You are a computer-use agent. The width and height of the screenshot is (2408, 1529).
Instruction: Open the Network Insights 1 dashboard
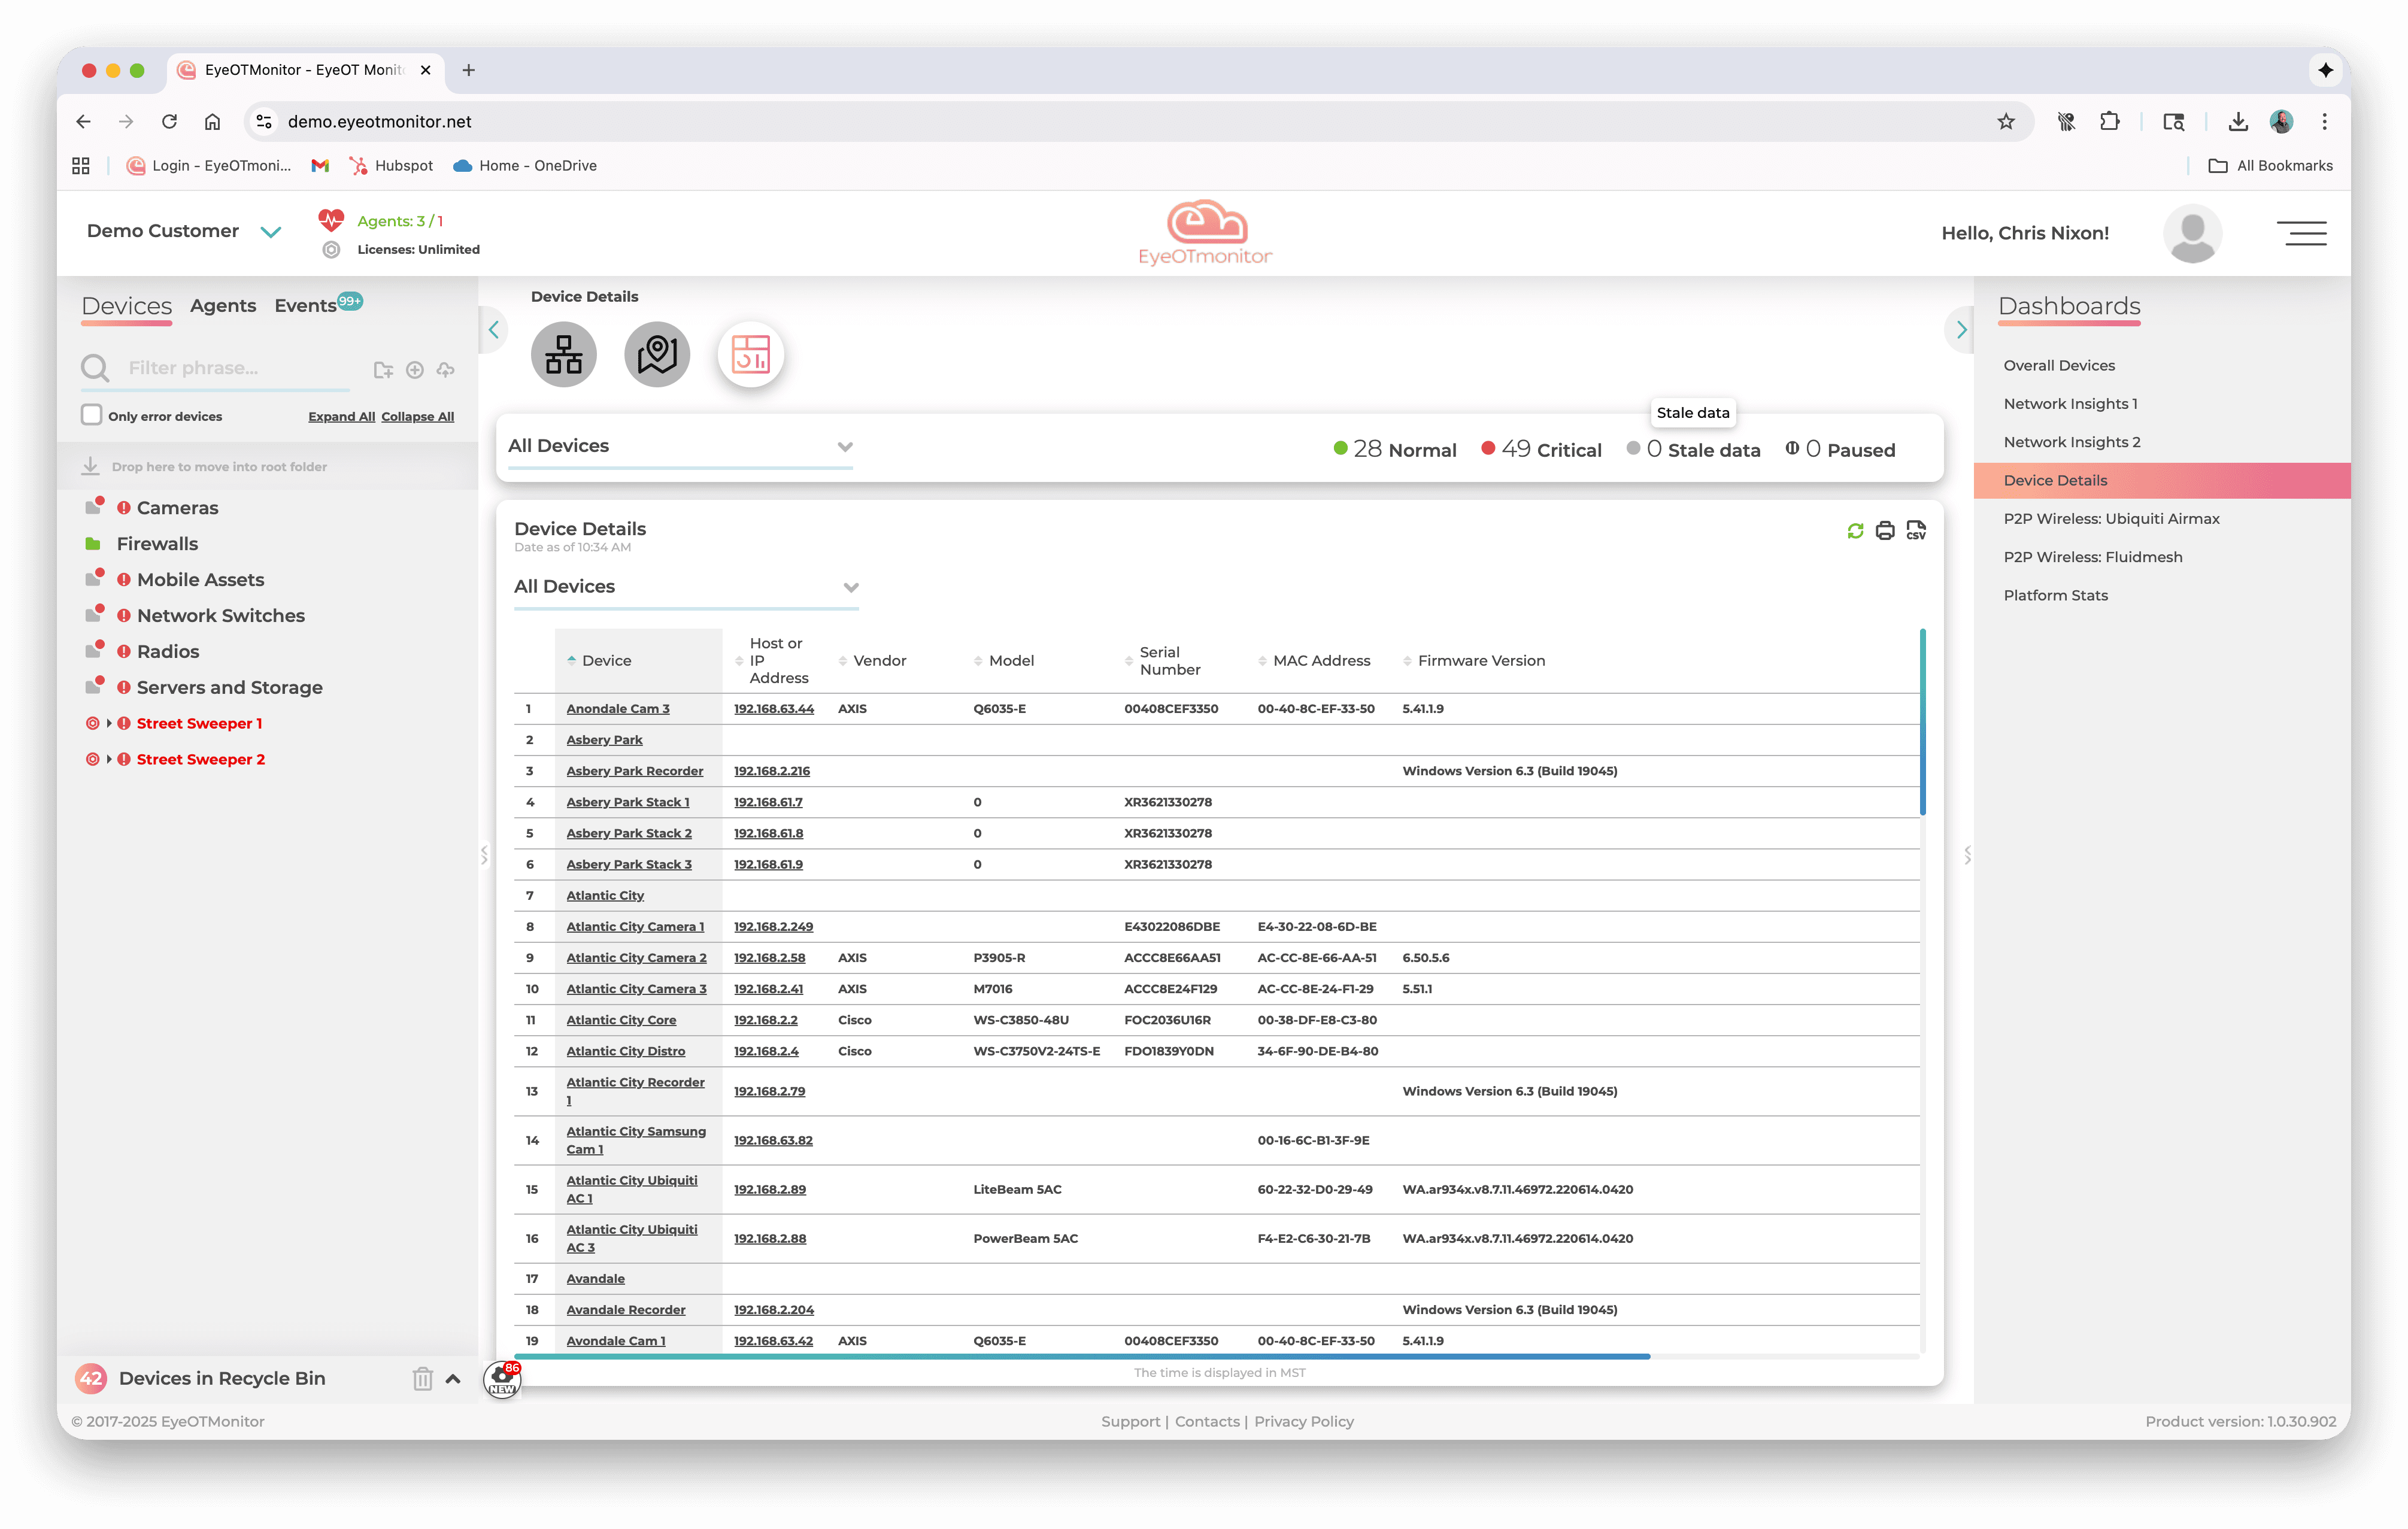[2070, 404]
